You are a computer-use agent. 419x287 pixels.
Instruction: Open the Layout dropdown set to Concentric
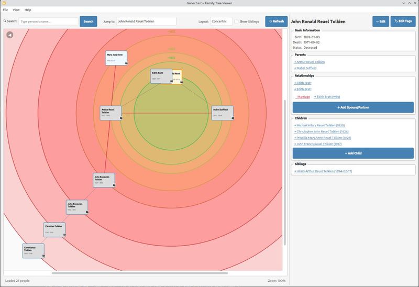(221, 21)
